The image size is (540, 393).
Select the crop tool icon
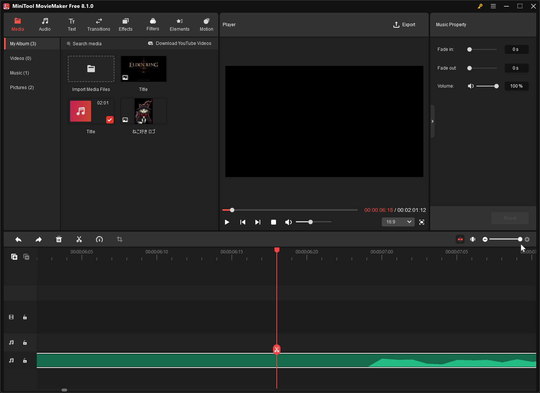point(120,240)
